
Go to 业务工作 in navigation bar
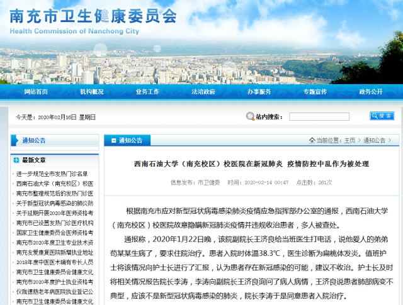pos(147,92)
